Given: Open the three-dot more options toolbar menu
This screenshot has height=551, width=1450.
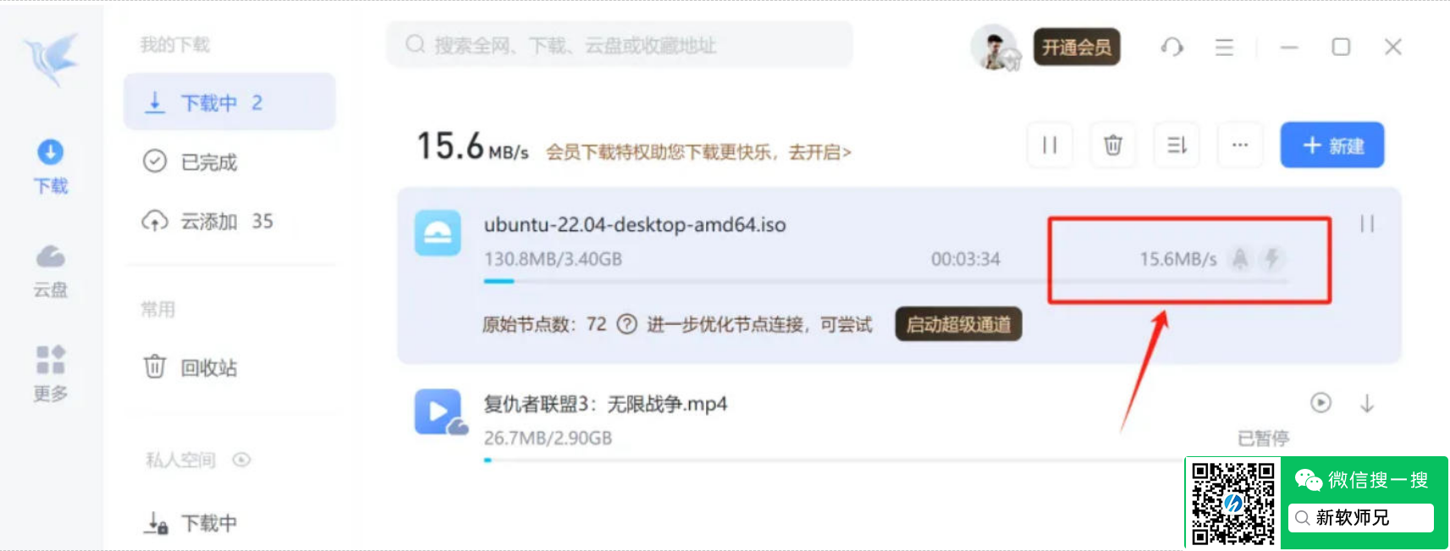Looking at the screenshot, I should coord(1240,145).
